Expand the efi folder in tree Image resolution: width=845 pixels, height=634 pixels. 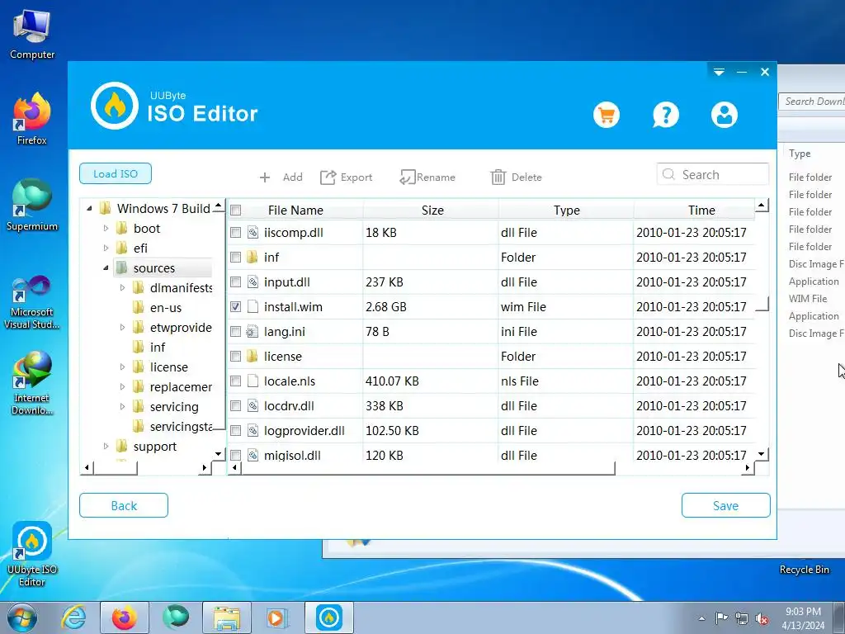click(x=106, y=248)
